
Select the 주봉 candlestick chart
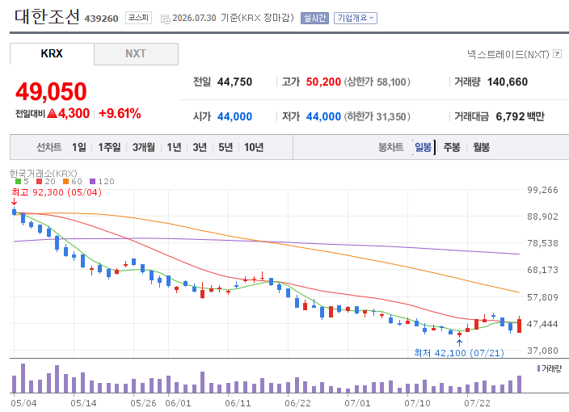click(x=452, y=147)
